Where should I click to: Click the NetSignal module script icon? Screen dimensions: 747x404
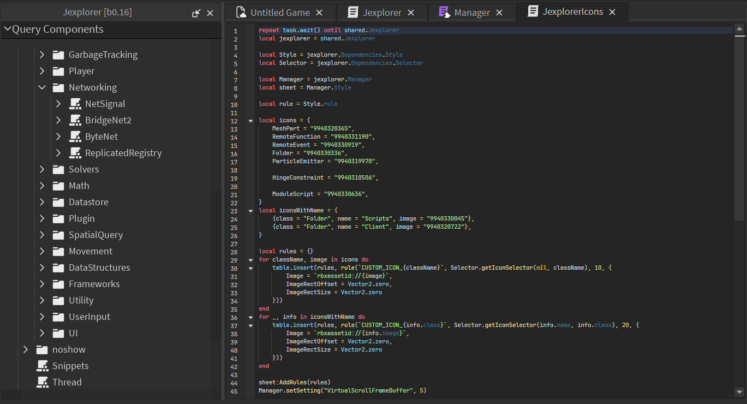75,104
